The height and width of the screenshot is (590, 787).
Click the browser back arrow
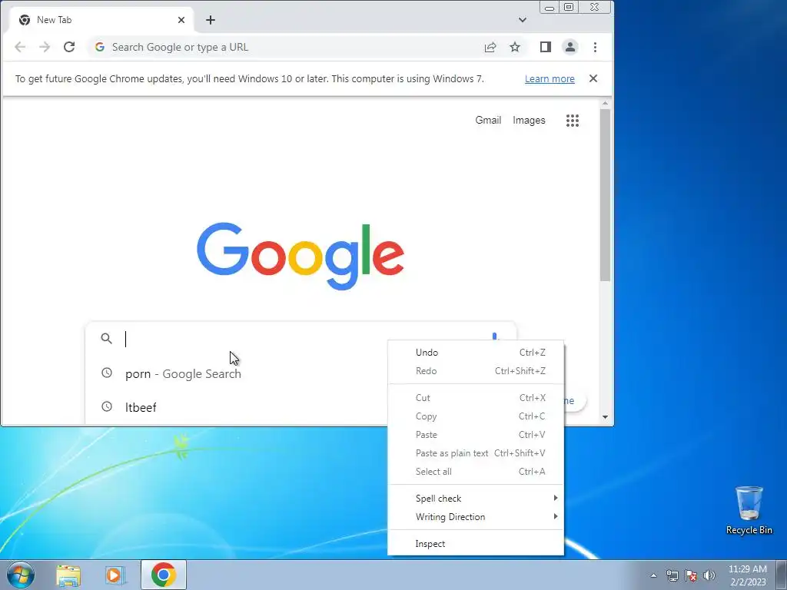[19, 47]
